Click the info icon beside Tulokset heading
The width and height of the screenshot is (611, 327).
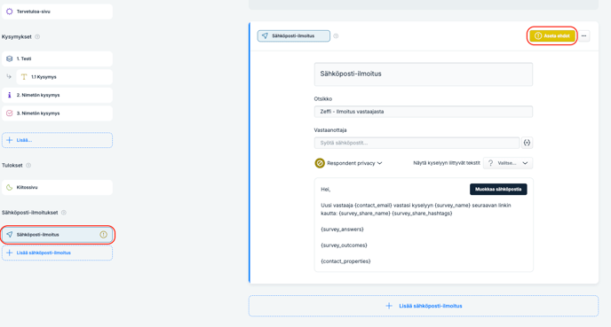click(x=28, y=165)
